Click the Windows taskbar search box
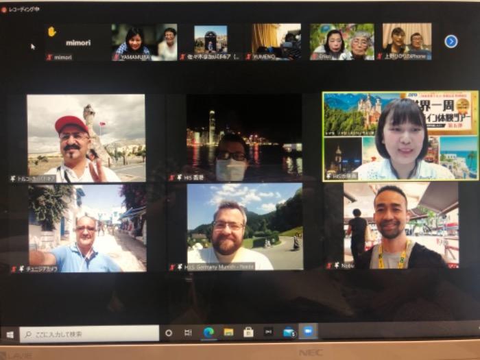The image size is (480, 360). 89,334
